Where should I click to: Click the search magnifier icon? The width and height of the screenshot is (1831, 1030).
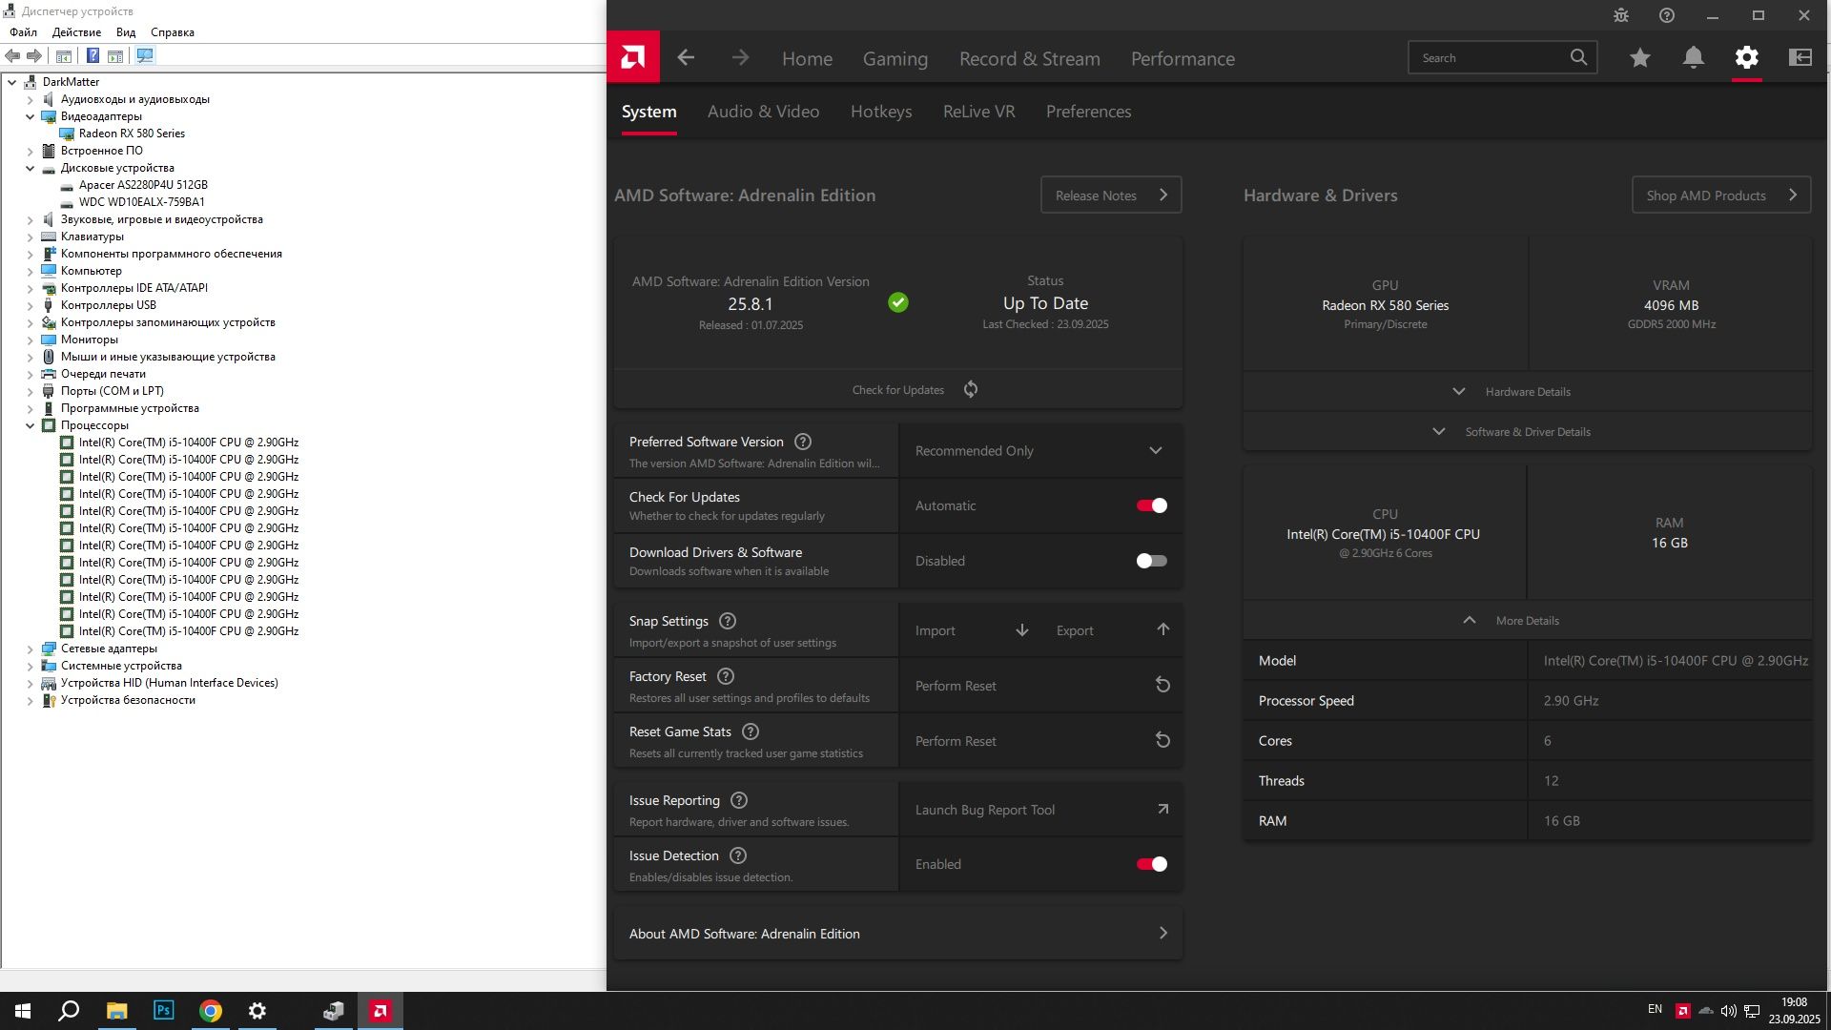(1578, 57)
